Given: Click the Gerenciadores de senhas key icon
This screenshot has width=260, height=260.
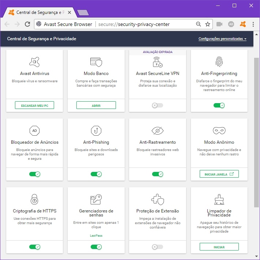Looking at the screenshot, I should click(x=96, y=199).
